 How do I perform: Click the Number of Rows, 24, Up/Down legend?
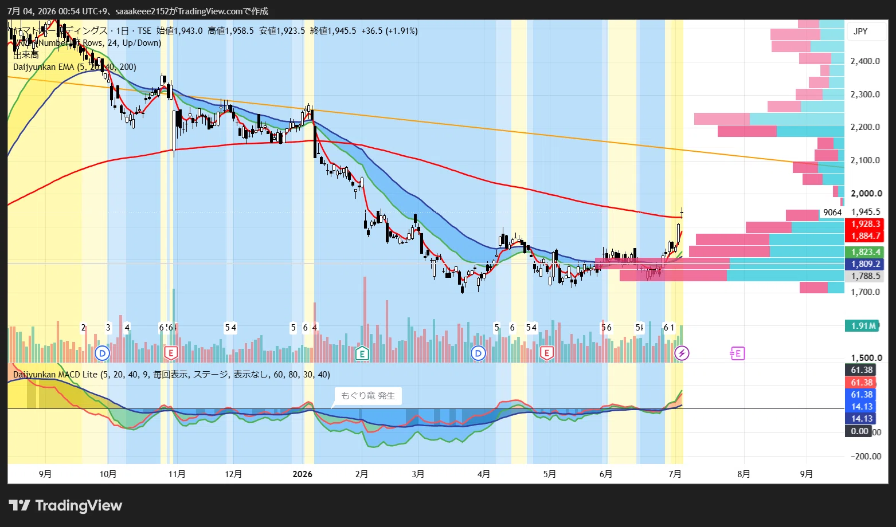click(88, 43)
